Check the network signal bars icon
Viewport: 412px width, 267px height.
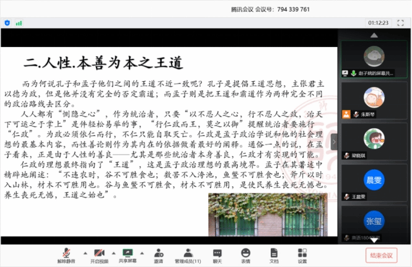click(x=19, y=23)
